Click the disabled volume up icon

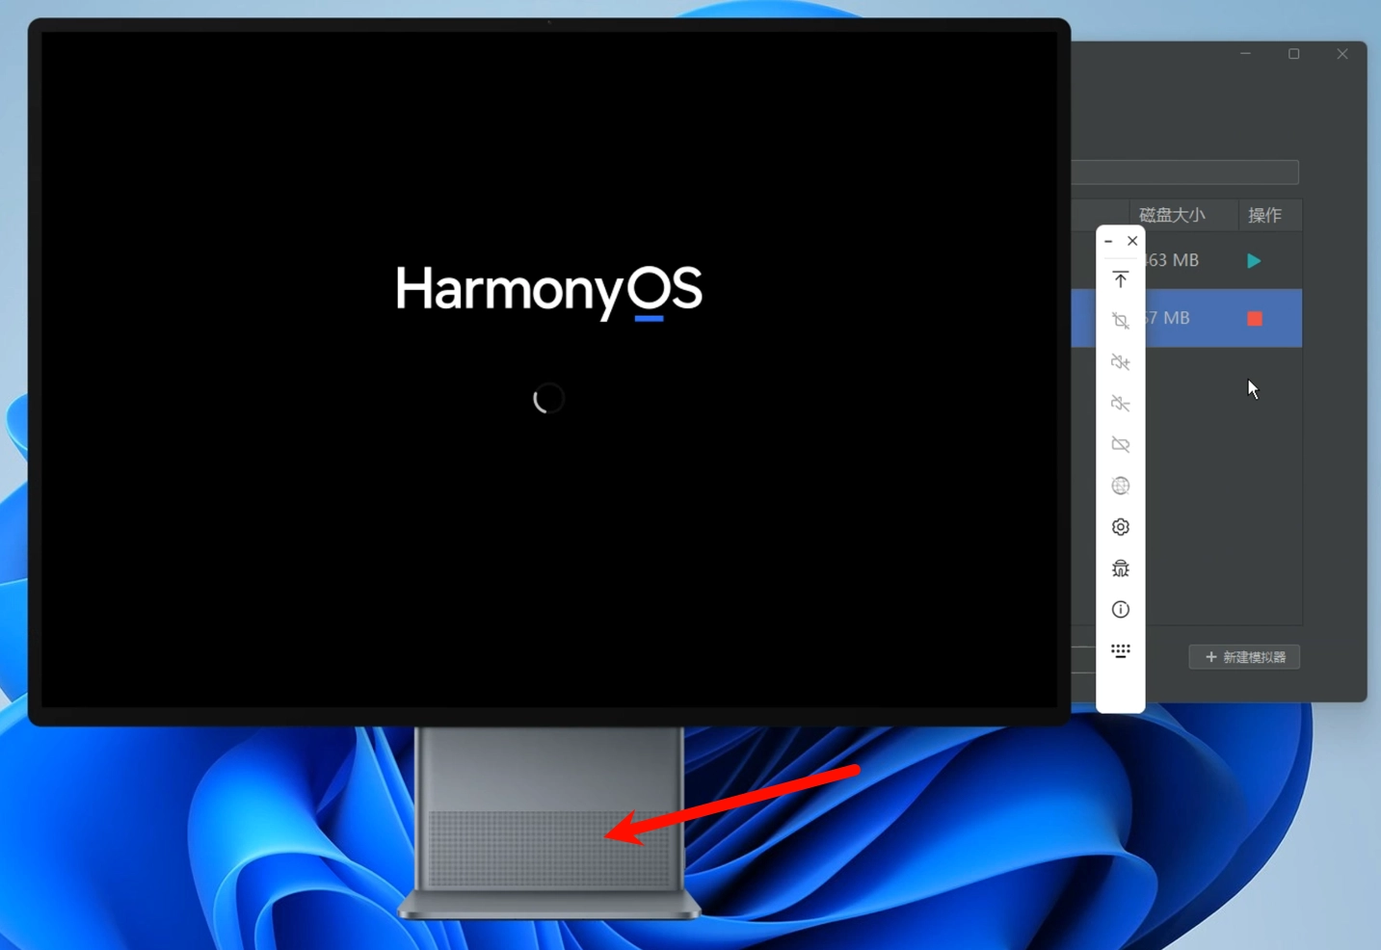coord(1120,362)
